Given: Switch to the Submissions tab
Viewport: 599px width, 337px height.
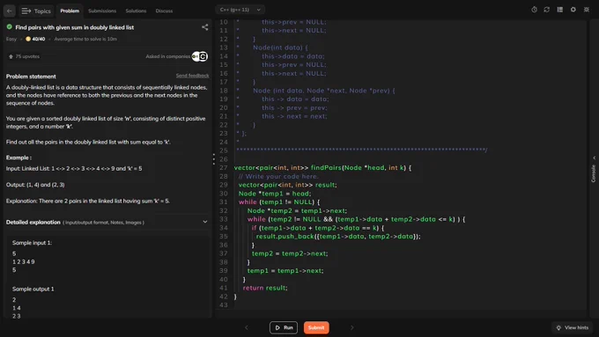Looking at the screenshot, I should coord(102,11).
